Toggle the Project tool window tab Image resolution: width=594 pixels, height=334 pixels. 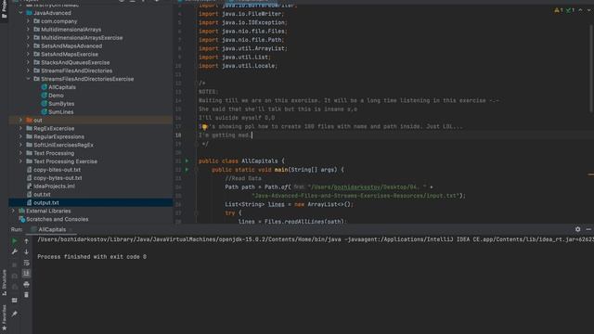click(x=4, y=9)
